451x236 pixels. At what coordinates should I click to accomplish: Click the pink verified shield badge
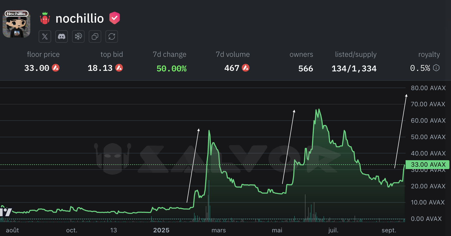114,18
